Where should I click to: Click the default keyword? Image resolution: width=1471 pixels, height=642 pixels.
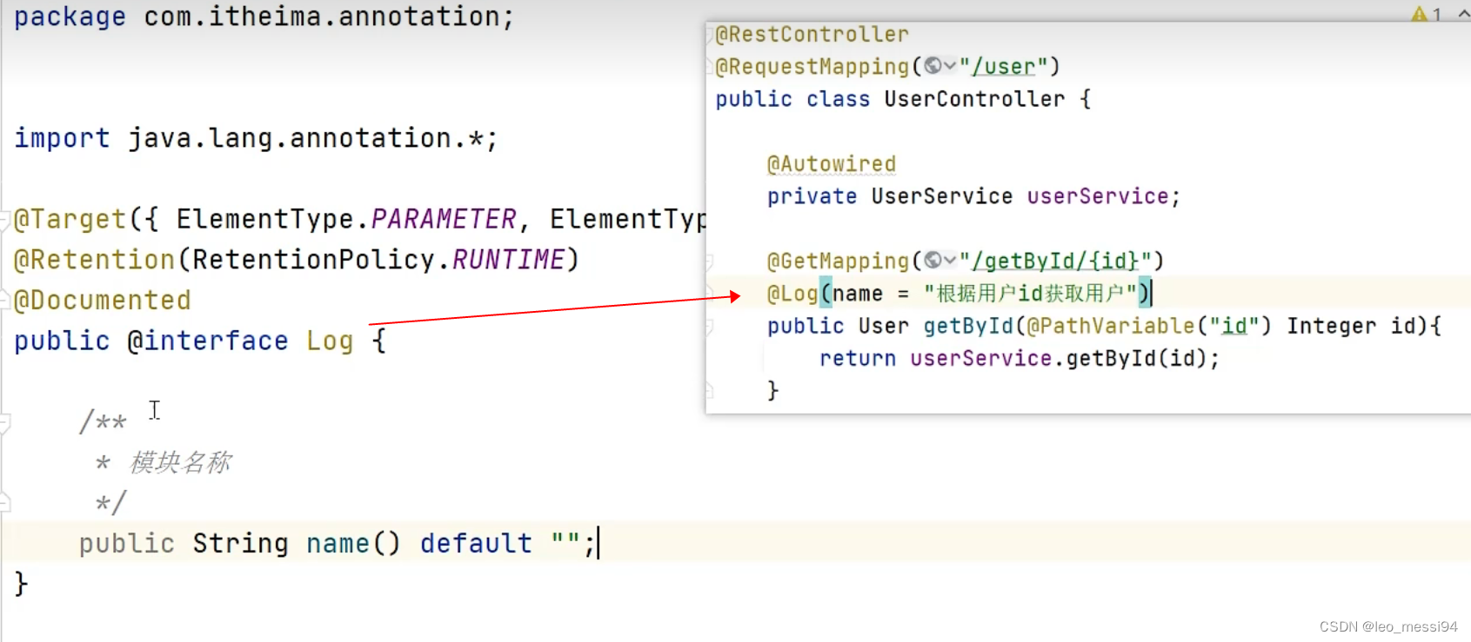click(x=476, y=543)
